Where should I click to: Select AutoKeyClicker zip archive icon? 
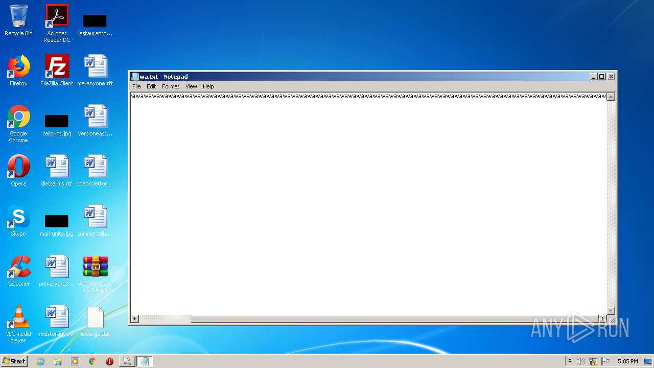95,274
